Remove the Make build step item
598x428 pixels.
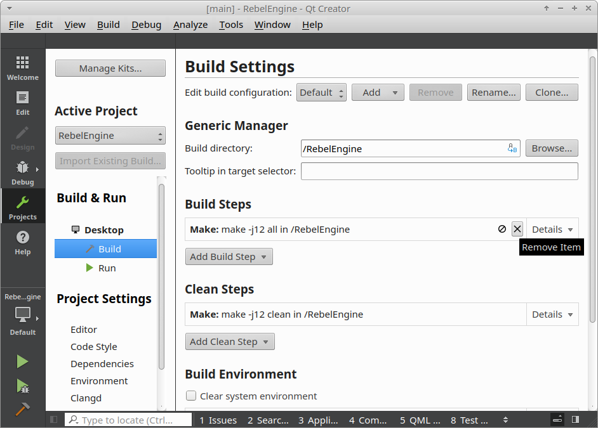(517, 229)
